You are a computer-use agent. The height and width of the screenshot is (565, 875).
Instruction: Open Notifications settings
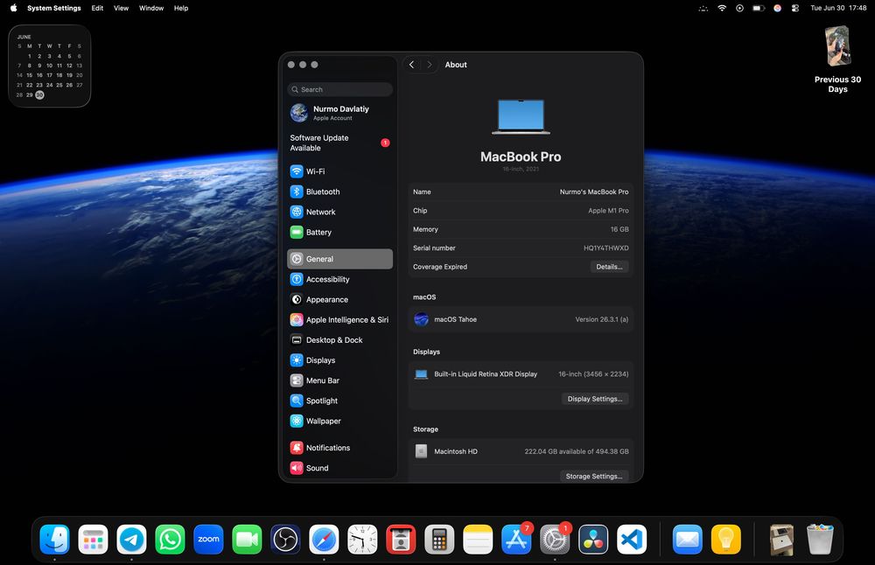pos(339,448)
